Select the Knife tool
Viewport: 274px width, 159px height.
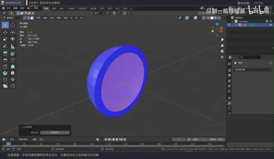pyautogui.click(x=5, y=67)
